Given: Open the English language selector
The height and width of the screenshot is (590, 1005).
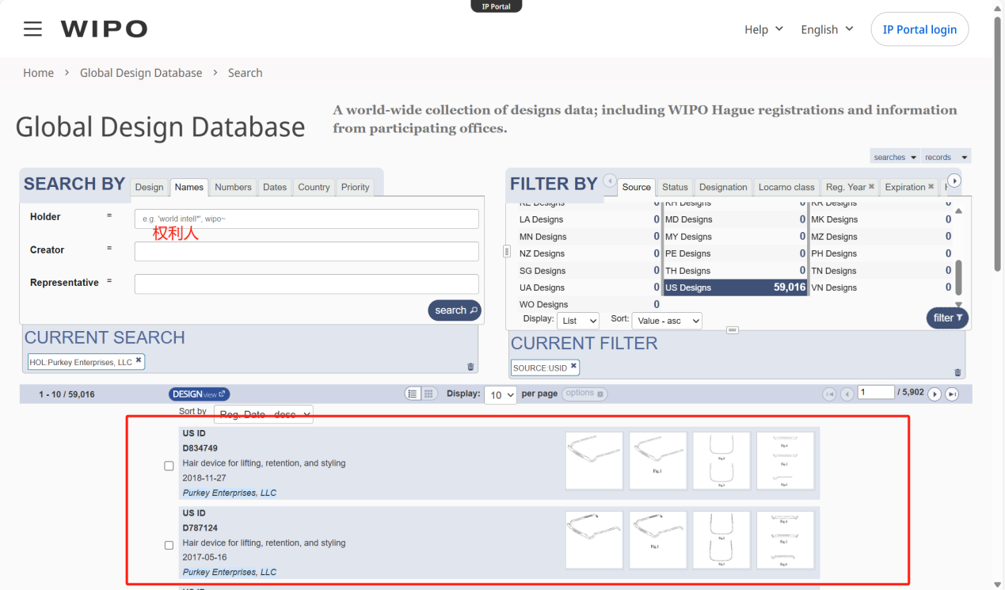Looking at the screenshot, I should 827,29.
